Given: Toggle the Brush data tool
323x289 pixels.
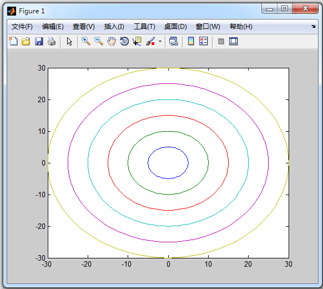Looking at the screenshot, I should [x=150, y=41].
